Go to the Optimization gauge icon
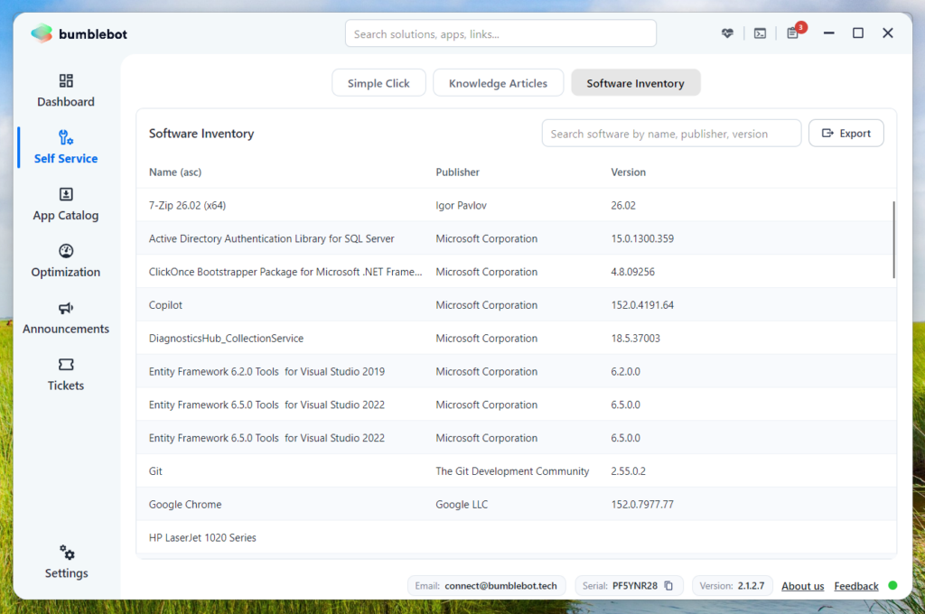The width and height of the screenshot is (925, 614). click(x=65, y=251)
